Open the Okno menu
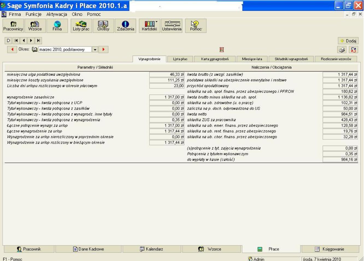The image size is (364, 261). coord(77,14)
